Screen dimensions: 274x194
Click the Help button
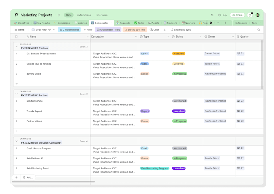[222, 15]
